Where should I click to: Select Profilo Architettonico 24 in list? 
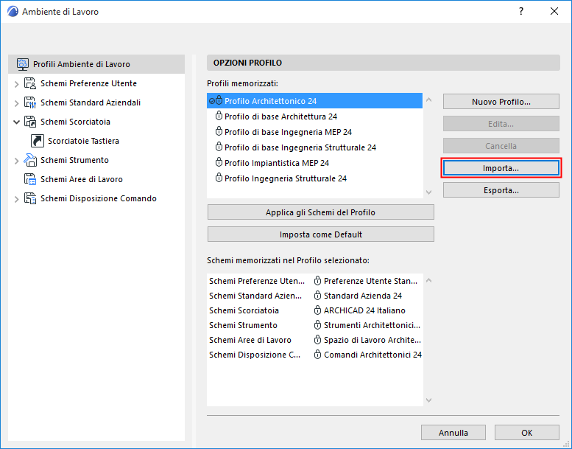tap(314, 101)
